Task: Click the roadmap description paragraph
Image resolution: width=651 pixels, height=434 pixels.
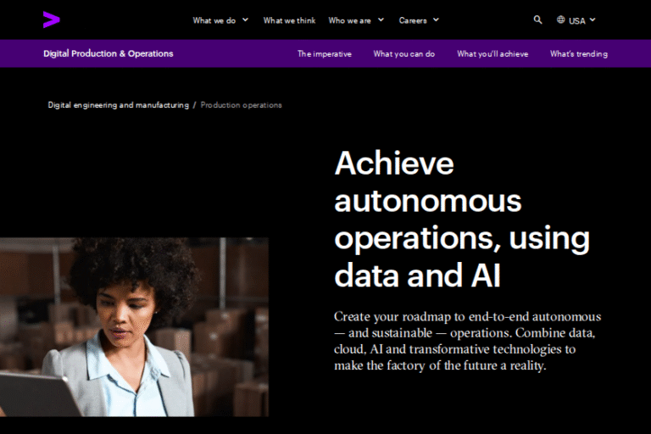Action: [x=467, y=342]
